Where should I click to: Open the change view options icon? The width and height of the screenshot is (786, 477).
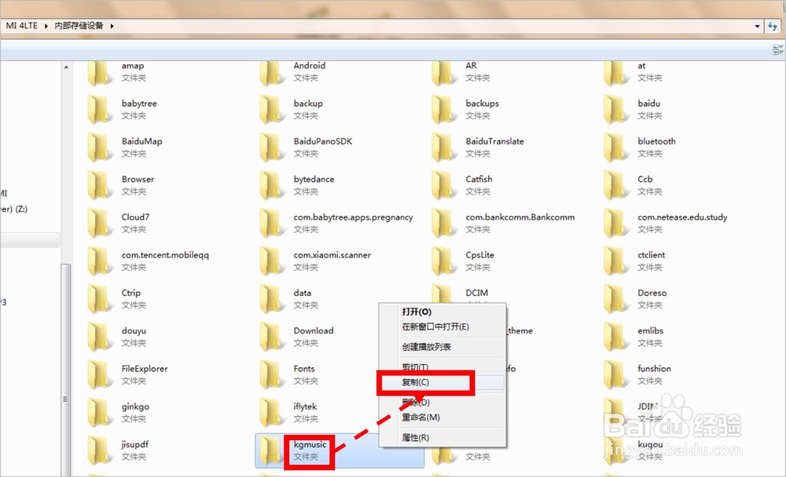pos(777,49)
